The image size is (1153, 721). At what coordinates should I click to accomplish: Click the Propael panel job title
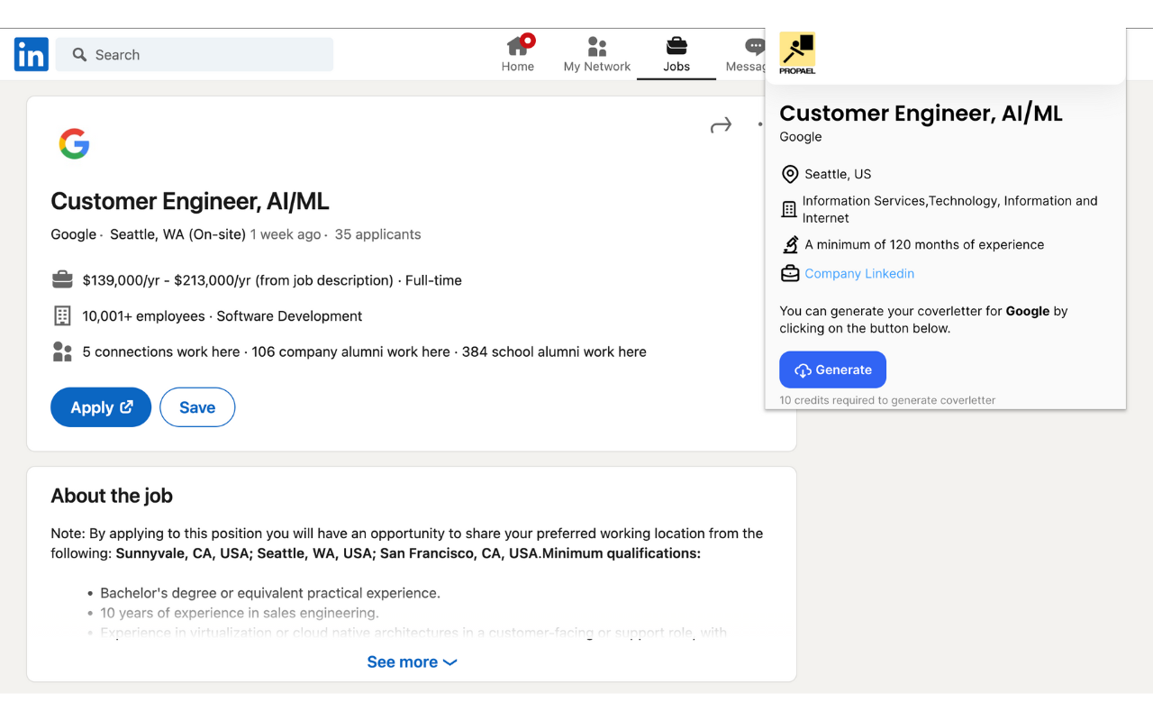click(921, 113)
